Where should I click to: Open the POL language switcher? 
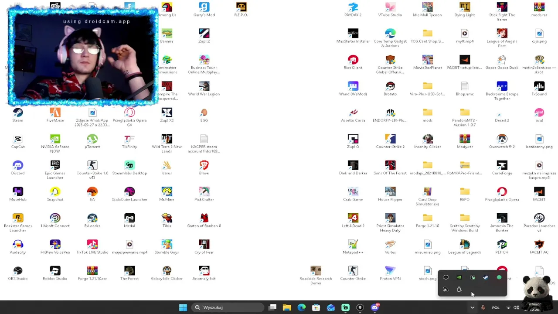click(496, 307)
